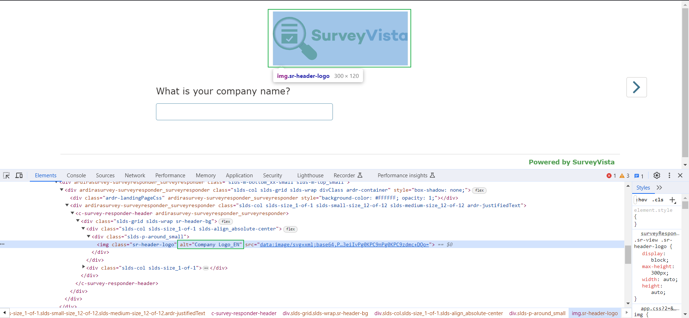The height and width of the screenshot is (318, 689).
Task: Click the yellow warning count badge
Action: [624, 176]
